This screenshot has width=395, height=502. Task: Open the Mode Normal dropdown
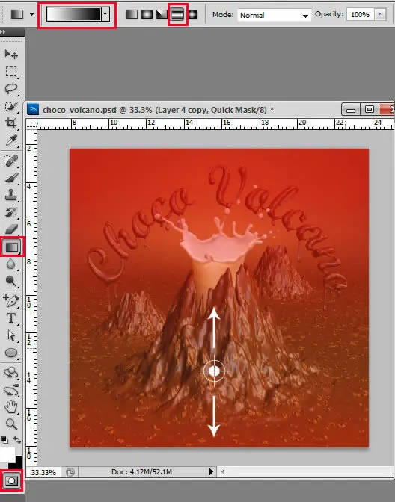click(x=274, y=15)
